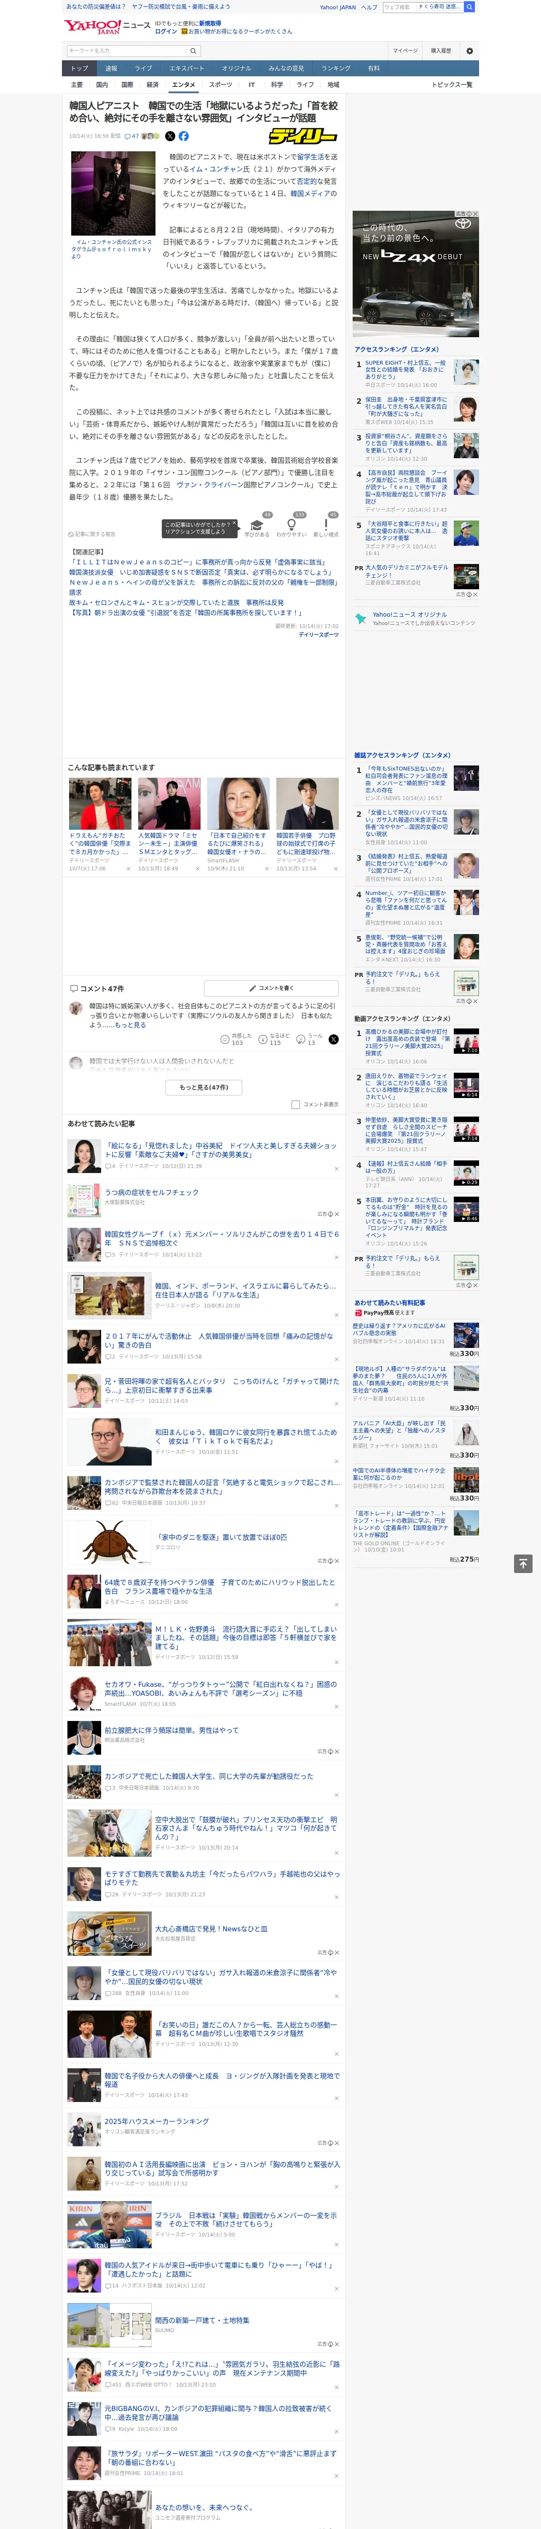
Task: Click the first commenter's avatar
Action: (75, 1008)
